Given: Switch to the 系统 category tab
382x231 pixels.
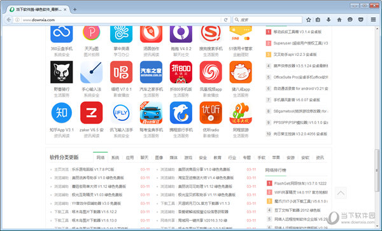Looking at the screenshot, I should (x=115, y=158).
